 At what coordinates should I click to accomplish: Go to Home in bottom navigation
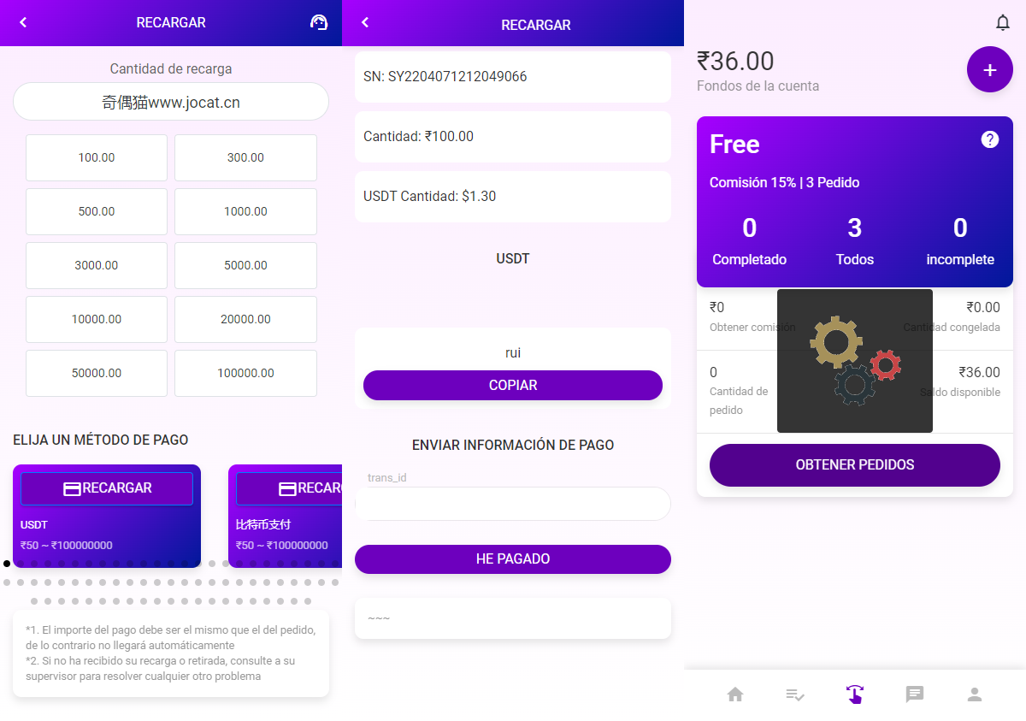click(735, 694)
